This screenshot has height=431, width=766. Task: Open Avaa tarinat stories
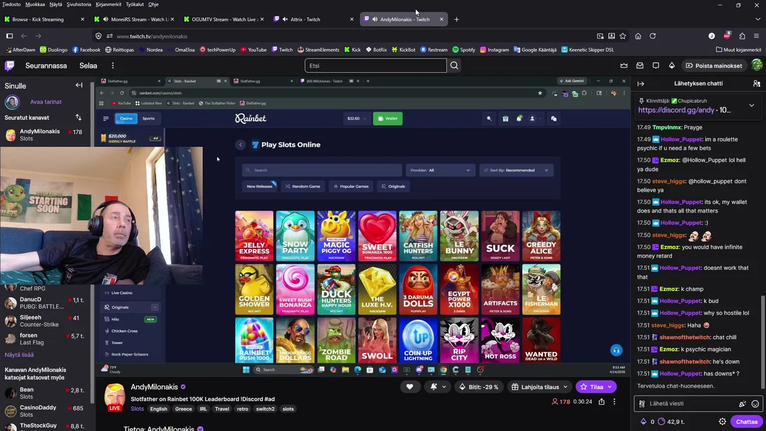46,102
